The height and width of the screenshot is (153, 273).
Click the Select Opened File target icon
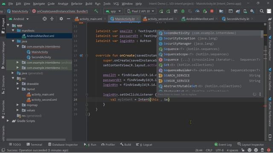point(44,19)
